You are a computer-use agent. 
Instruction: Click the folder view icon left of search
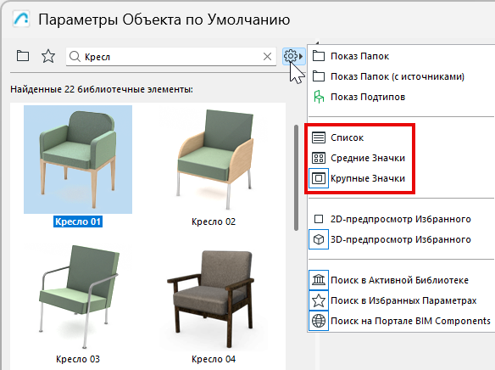click(23, 56)
